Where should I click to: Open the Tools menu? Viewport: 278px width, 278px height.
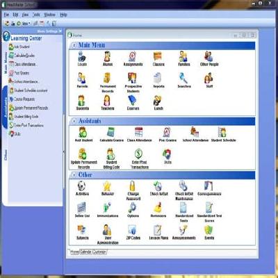(36, 15)
